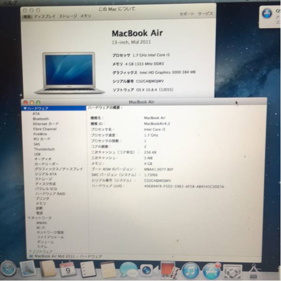Viewport: 281px width, 281px height.
Task: Select プリンタ in the sidebar
Action: coord(42,199)
